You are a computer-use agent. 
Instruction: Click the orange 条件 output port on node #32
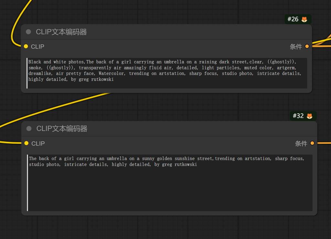click(x=312, y=143)
